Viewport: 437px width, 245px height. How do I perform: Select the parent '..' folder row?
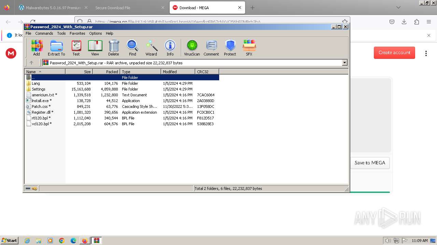(122, 78)
